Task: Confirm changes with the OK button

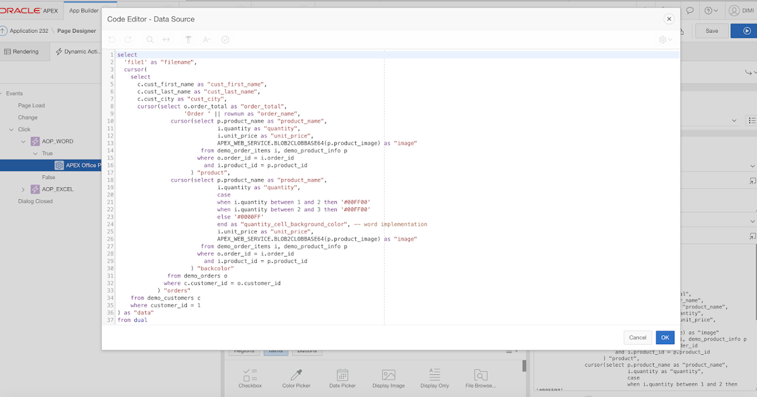Action: tap(664, 337)
